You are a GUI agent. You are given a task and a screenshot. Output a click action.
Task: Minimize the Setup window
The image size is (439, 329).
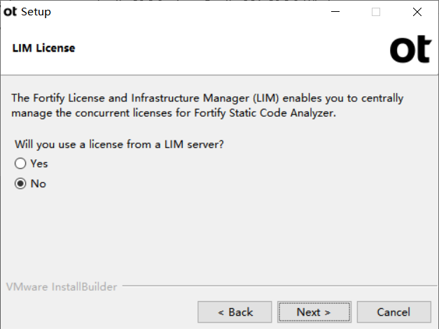point(335,12)
